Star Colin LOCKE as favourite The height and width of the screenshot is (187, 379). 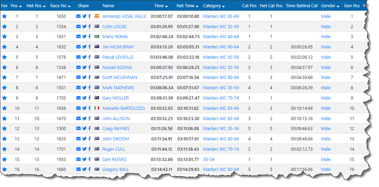tap(4, 26)
